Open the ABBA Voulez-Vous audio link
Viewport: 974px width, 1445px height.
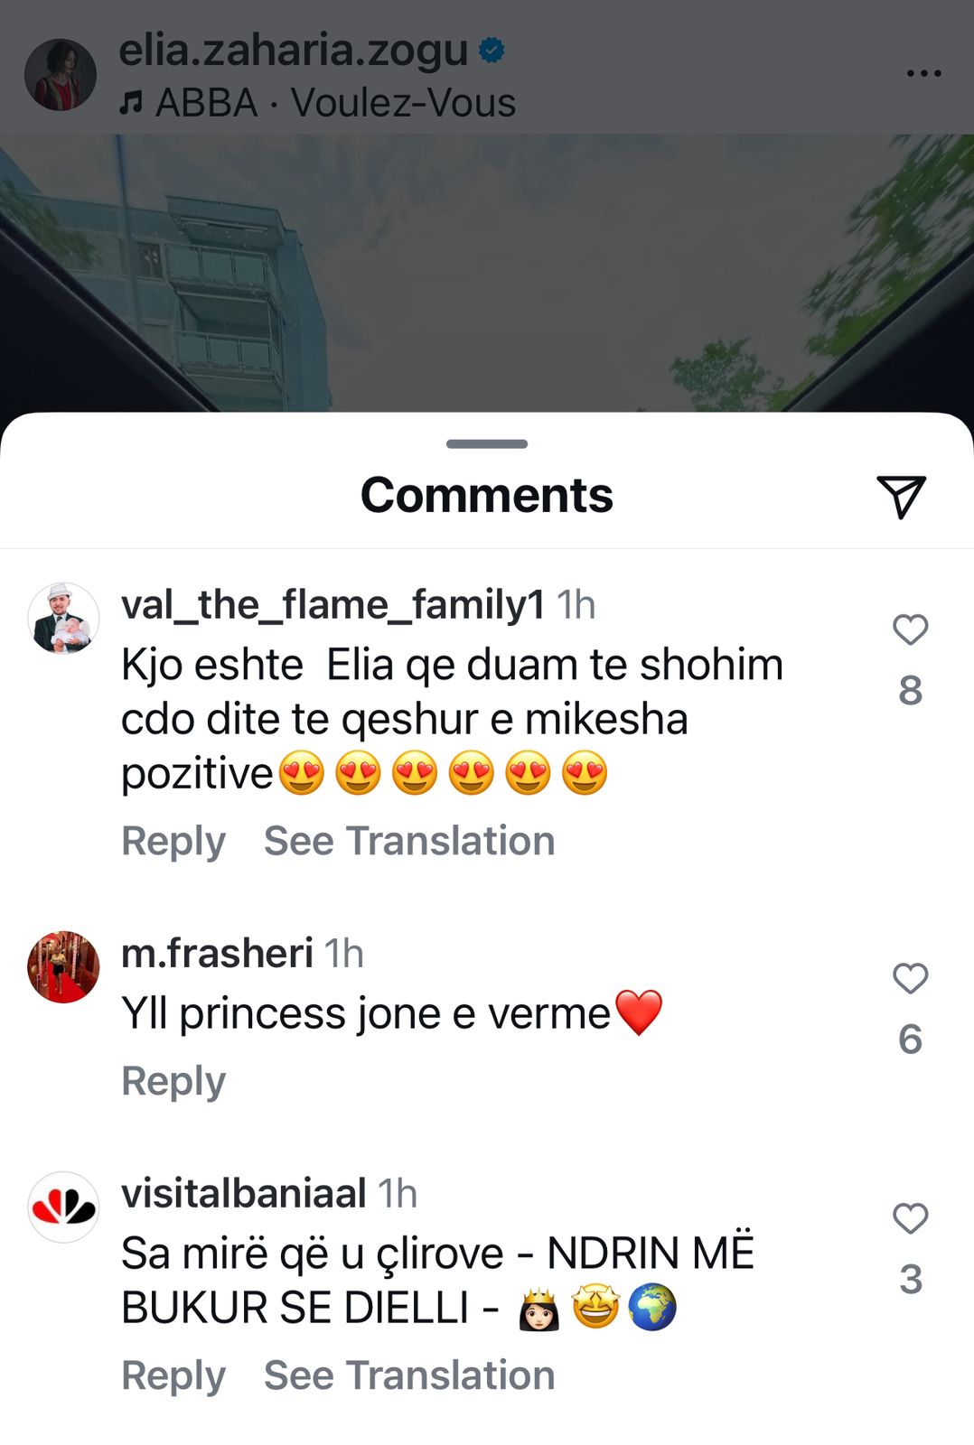(335, 103)
